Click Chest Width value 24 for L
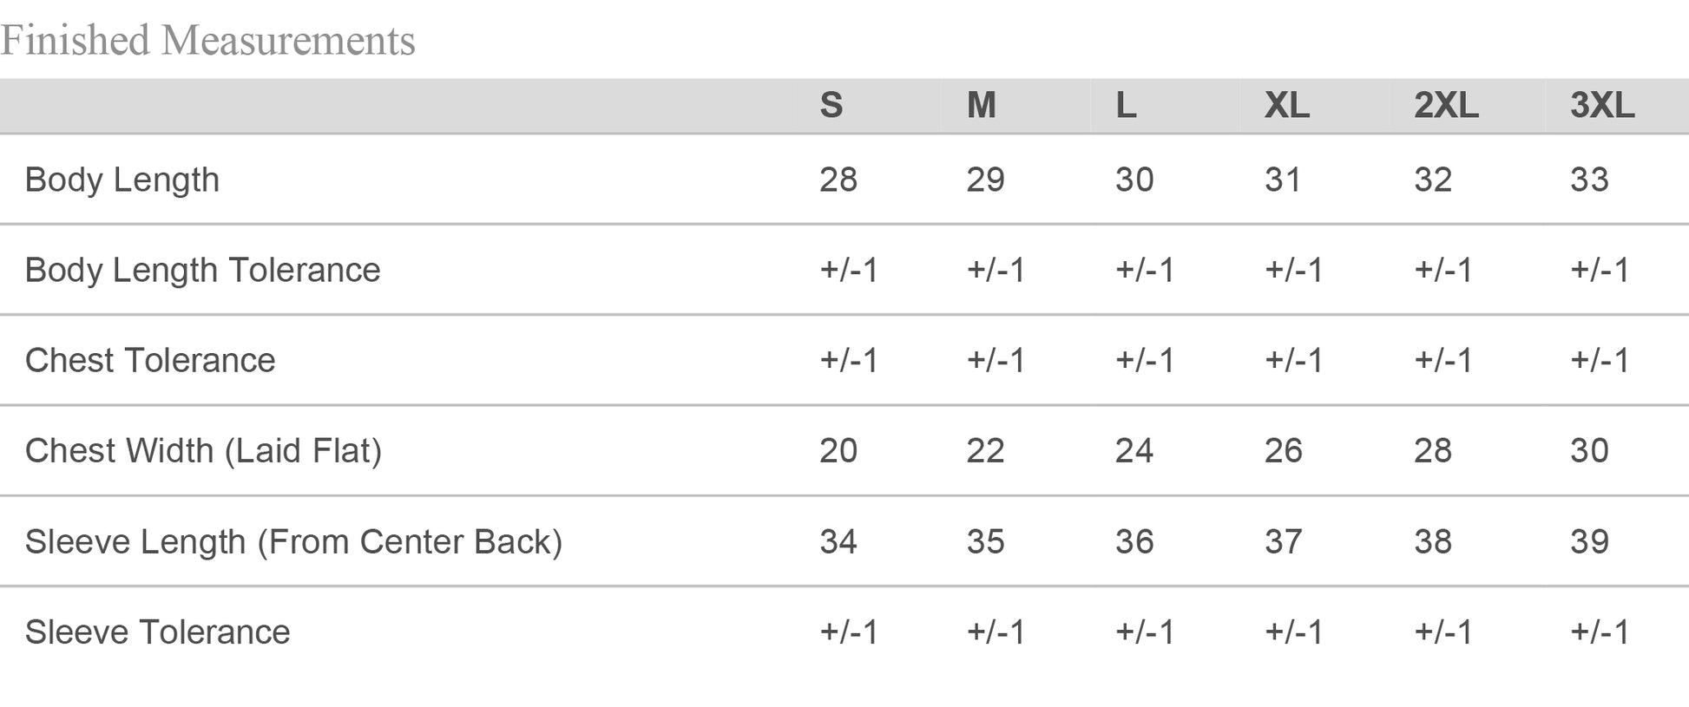The width and height of the screenshot is (1689, 707). click(1134, 450)
